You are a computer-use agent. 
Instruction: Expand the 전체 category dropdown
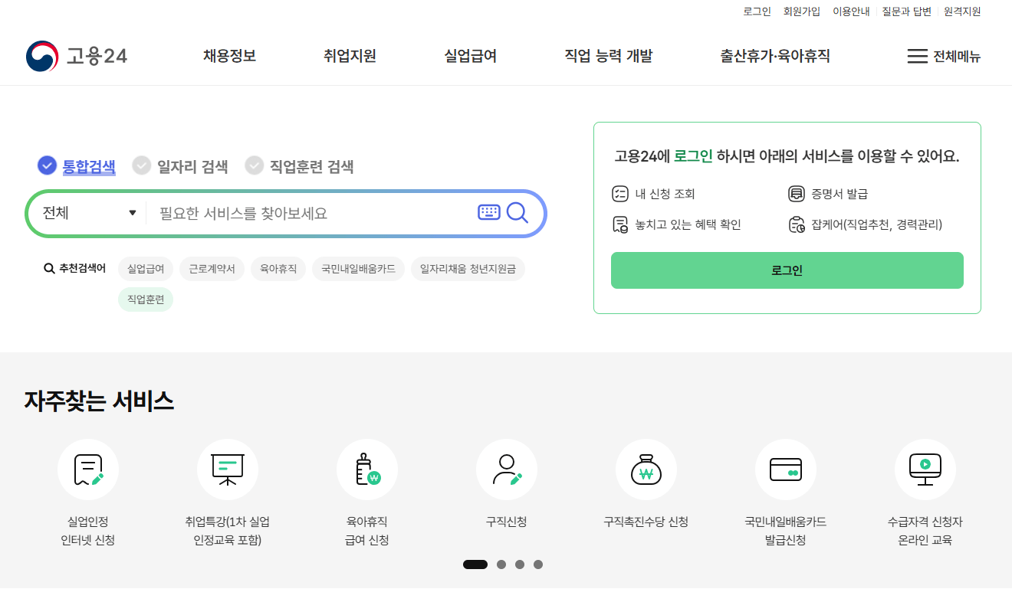click(x=87, y=213)
